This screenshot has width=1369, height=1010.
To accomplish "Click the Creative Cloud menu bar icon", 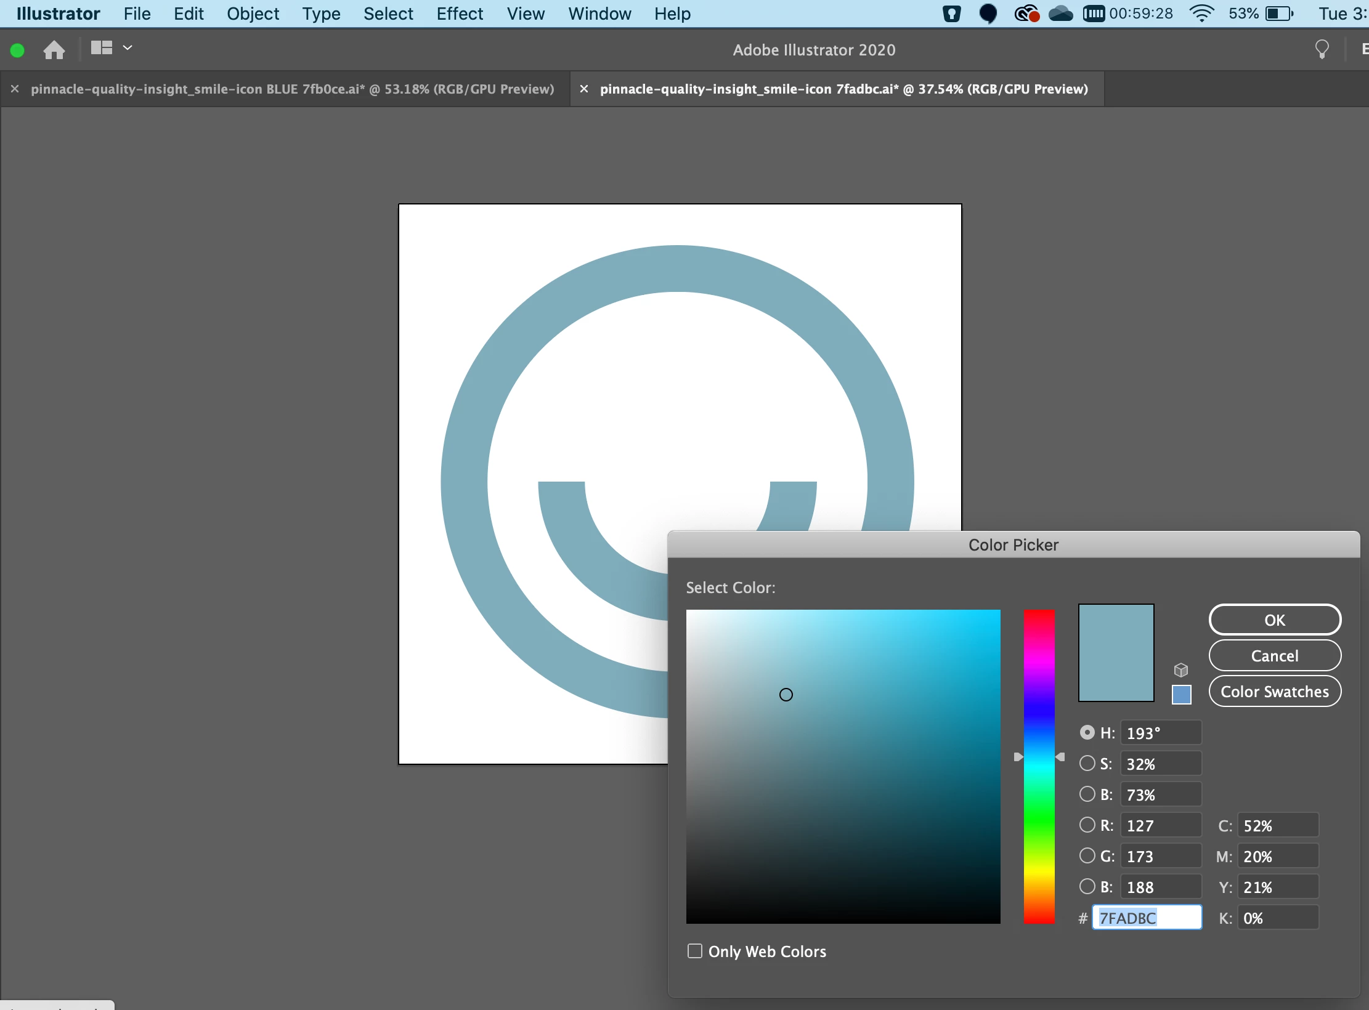I will point(1026,14).
